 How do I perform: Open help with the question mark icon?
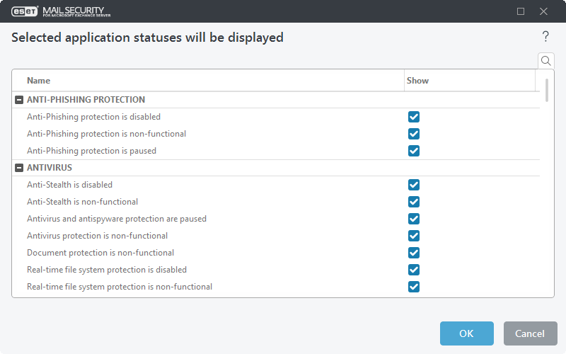545,37
